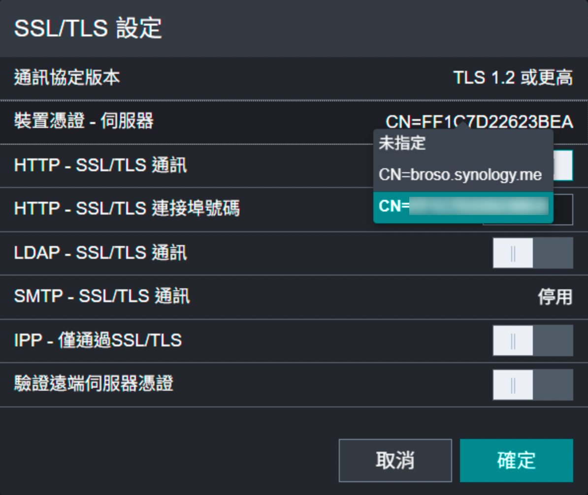
Task: Open the SMTP 停用 setting dropdown
Action: pyautogui.click(x=555, y=297)
